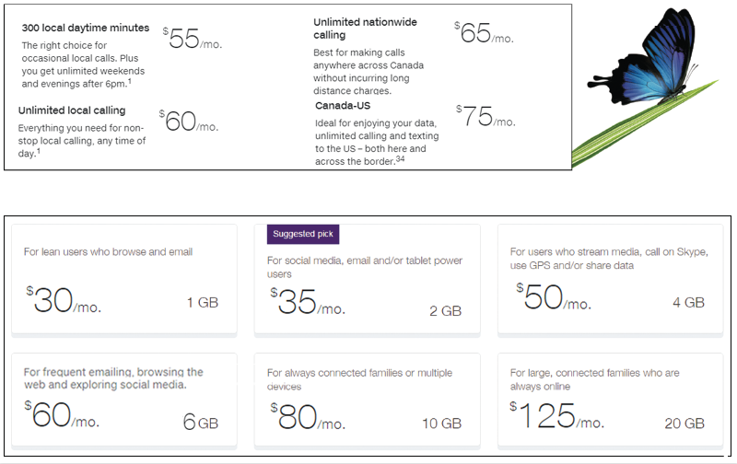Click the Canada-US plan heading
Image resolution: width=737 pixels, height=464 pixels.
(x=343, y=106)
